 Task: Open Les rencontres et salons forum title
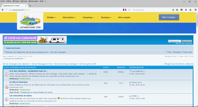click(x=21, y=96)
